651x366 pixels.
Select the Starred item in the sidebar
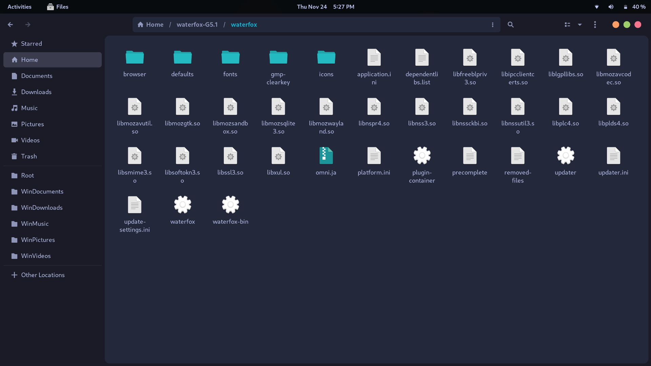[x=32, y=44]
